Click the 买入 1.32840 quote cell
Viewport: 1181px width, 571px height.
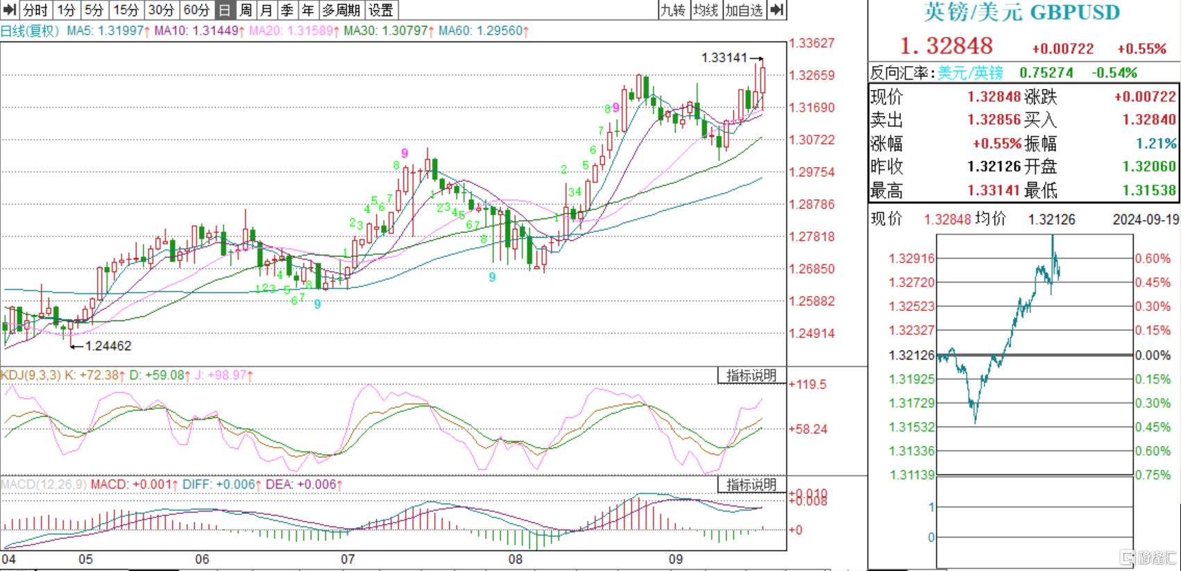1101,119
